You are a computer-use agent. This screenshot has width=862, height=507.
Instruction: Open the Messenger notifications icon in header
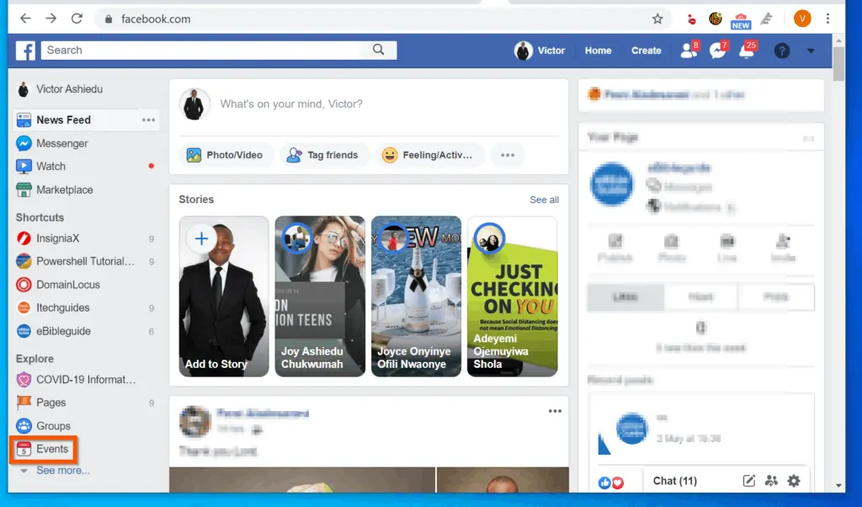pyautogui.click(x=717, y=50)
